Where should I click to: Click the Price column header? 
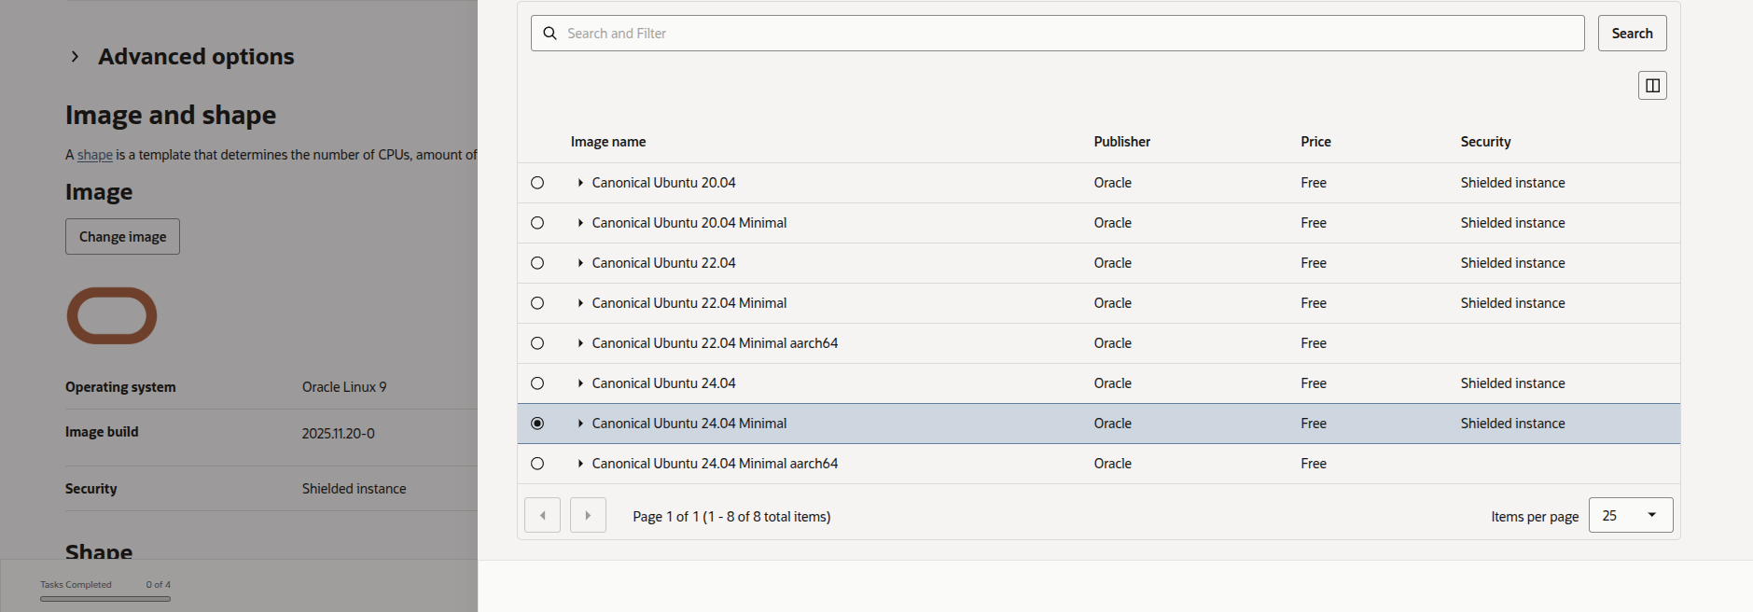click(x=1316, y=142)
